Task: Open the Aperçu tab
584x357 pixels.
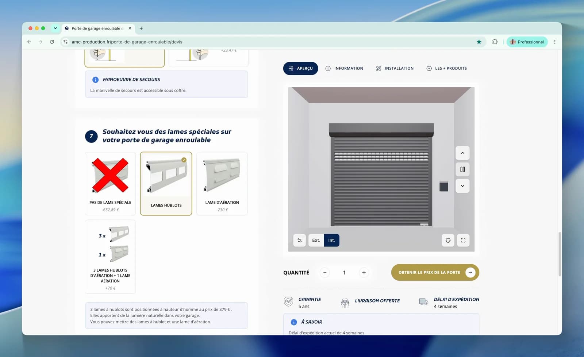Action: click(300, 68)
